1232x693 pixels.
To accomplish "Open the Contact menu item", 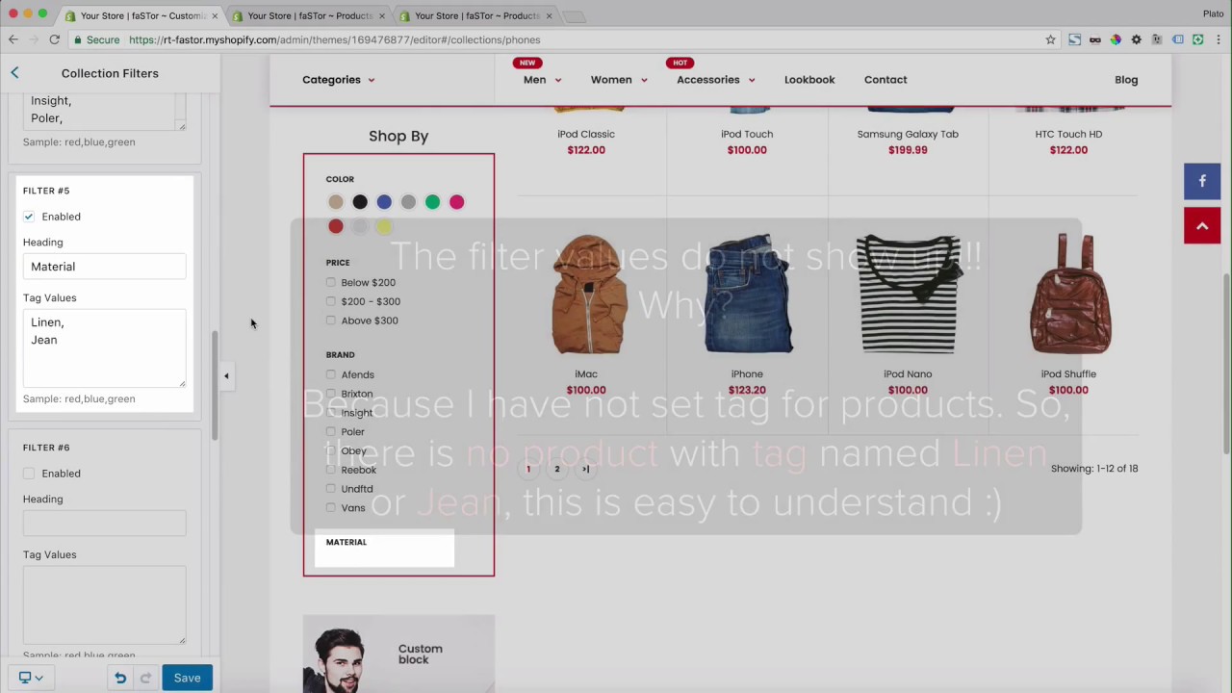I will 885,80.
